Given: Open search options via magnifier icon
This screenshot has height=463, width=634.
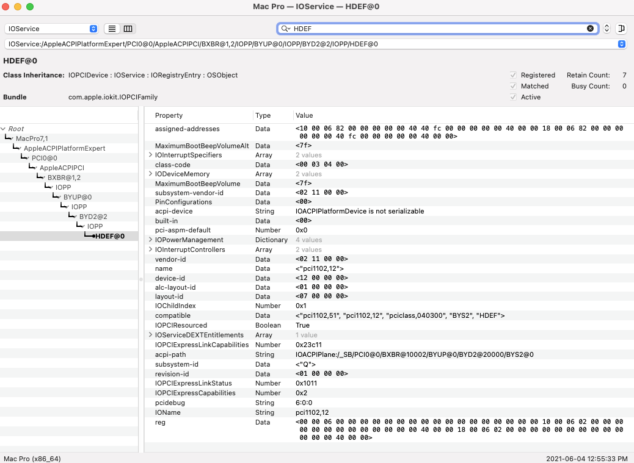Looking at the screenshot, I should [x=285, y=29].
